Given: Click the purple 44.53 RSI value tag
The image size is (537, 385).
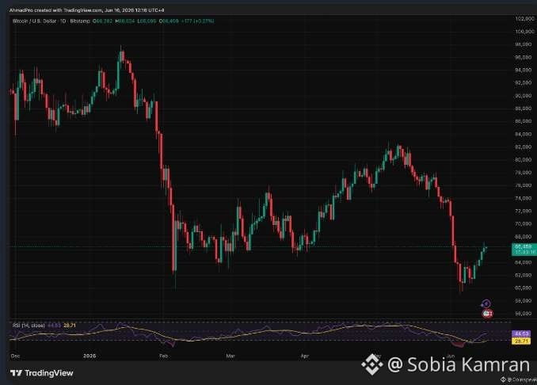Looking at the screenshot, I should [x=521, y=334].
